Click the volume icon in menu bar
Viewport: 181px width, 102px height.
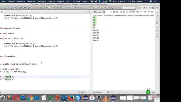pyautogui.click(x=115, y=1)
